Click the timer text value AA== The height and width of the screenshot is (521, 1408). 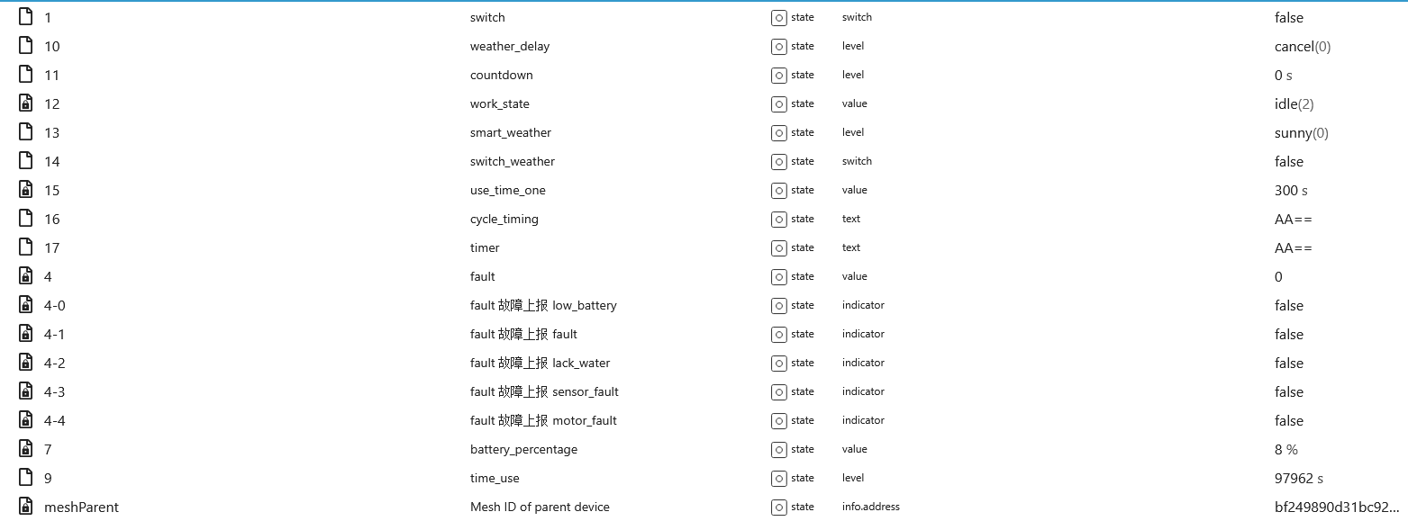click(x=1293, y=247)
